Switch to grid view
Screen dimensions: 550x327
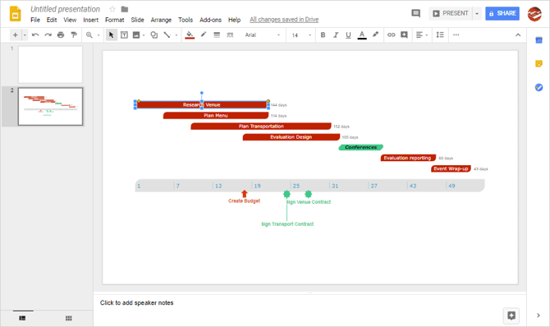[69, 318]
